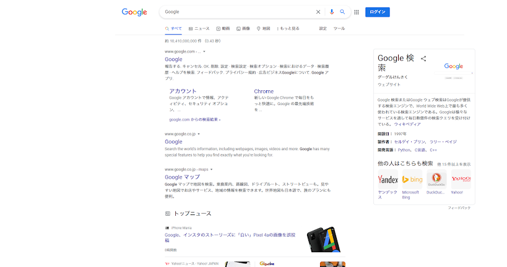Image resolution: width=507 pixels, height=267 pixels.
Task: Click the magnifier search icon
Action: (342, 12)
